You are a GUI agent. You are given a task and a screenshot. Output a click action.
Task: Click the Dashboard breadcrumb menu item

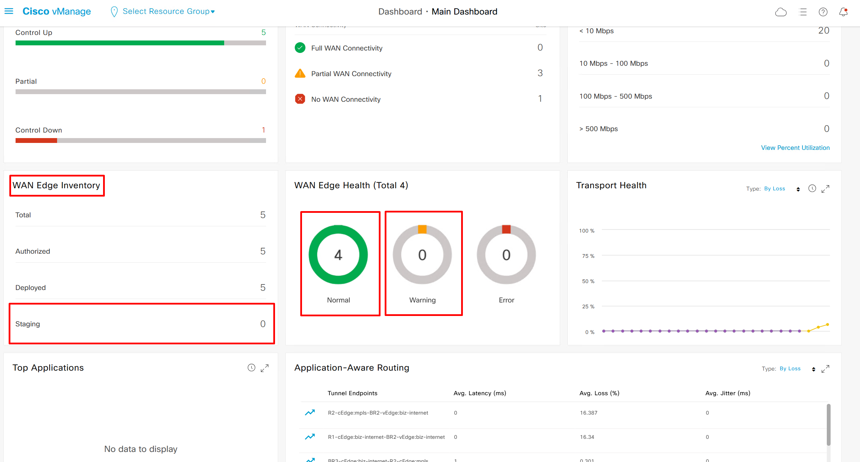[x=400, y=12]
